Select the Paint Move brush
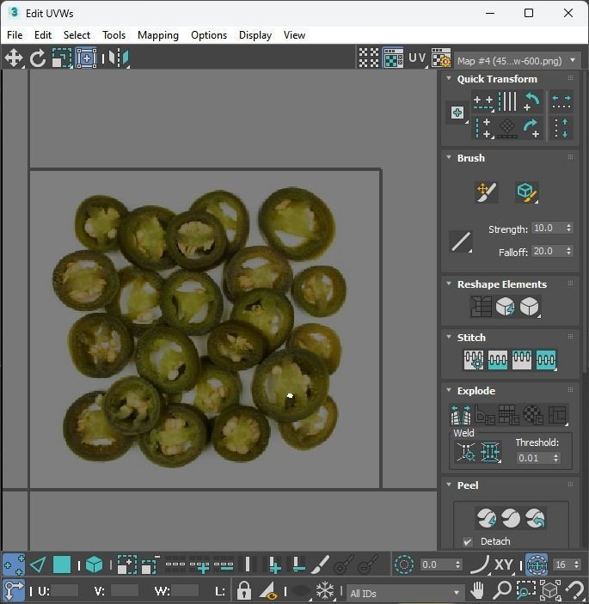Image resolution: width=589 pixels, height=604 pixels. coord(487,192)
